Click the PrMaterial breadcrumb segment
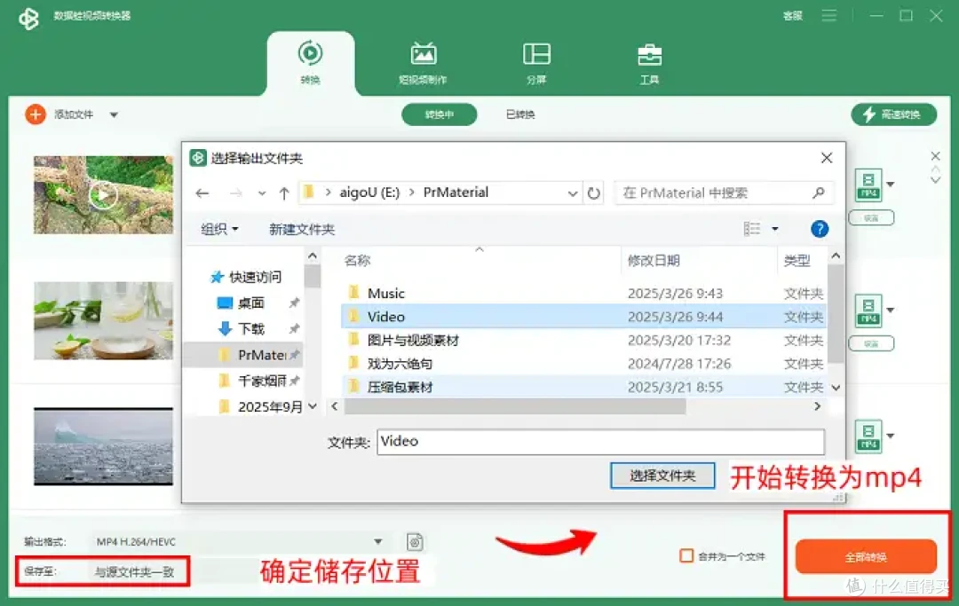This screenshot has height=606, width=959. [456, 193]
